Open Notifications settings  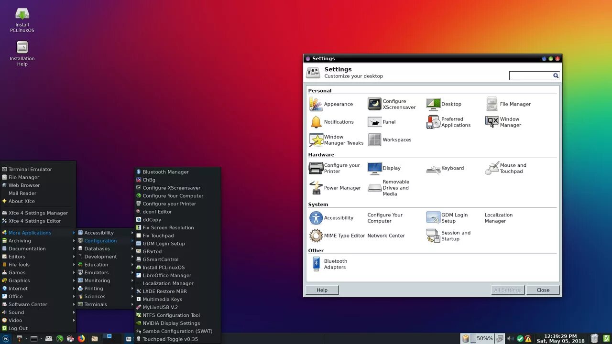(331, 122)
